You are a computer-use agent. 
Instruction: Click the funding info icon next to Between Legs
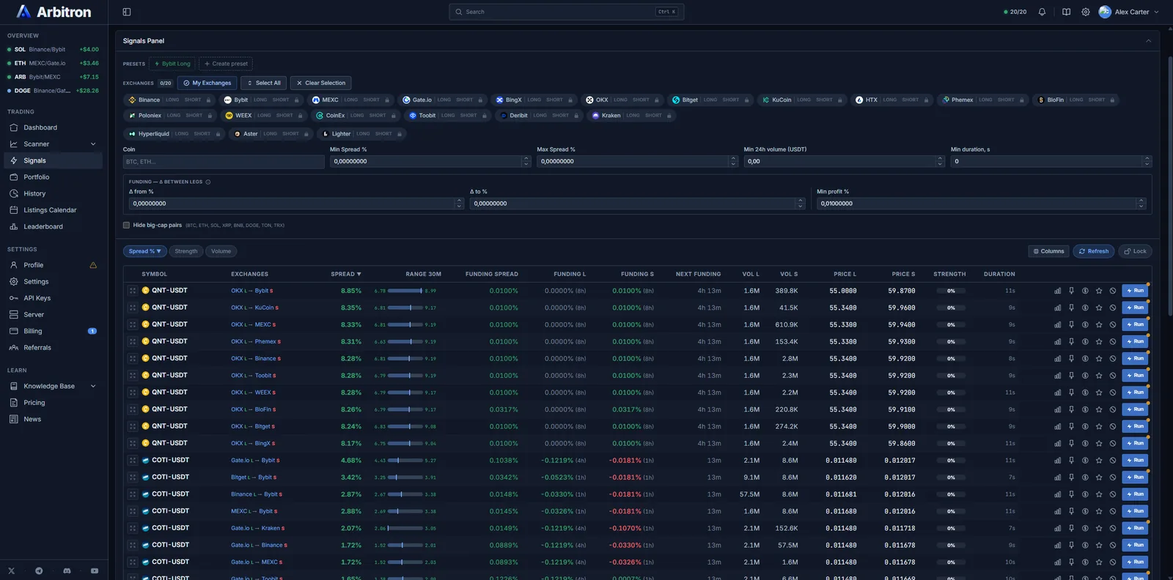(x=208, y=182)
